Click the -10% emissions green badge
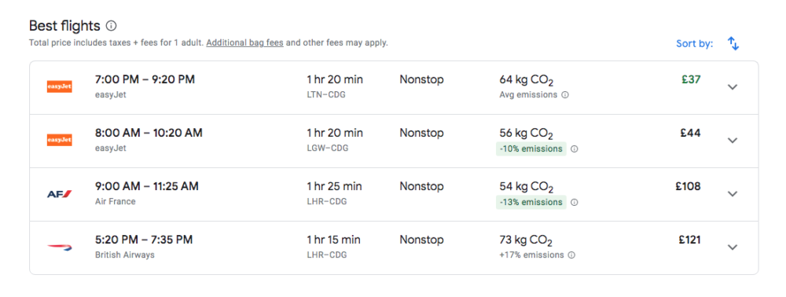The width and height of the screenshot is (786, 297). tap(531, 148)
